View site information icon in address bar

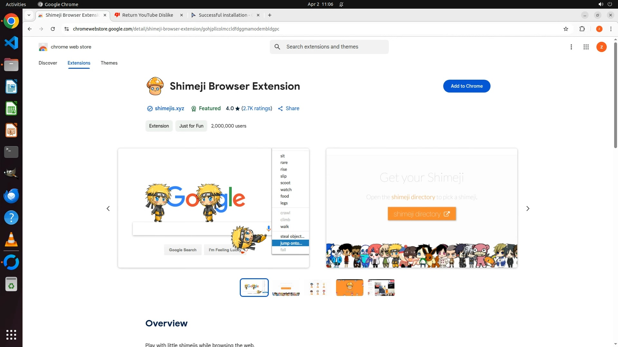click(x=66, y=29)
